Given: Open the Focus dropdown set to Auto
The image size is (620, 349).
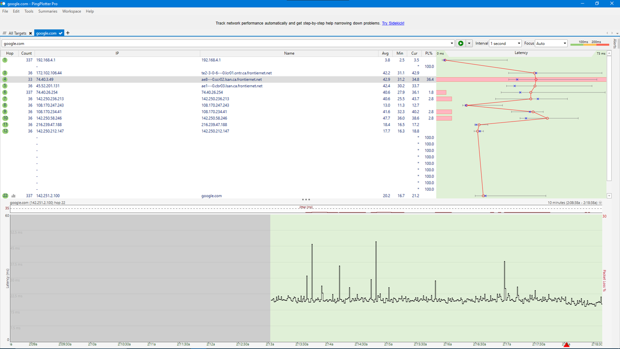Looking at the screenshot, I should tap(552, 43).
